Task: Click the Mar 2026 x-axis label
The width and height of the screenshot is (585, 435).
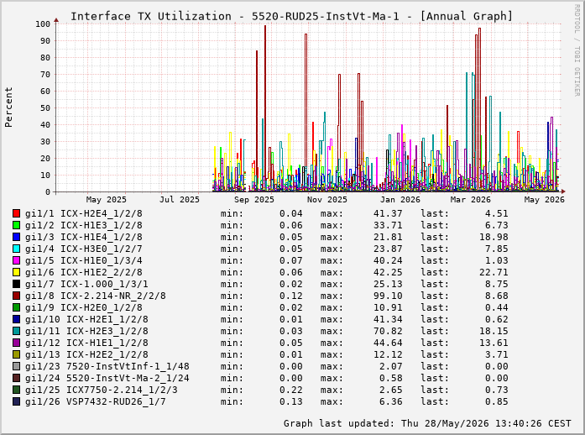Action: pyautogui.click(x=471, y=200)
